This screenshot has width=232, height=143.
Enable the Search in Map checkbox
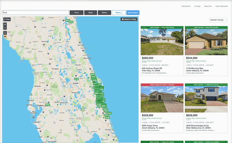click(x=123, y=19)
